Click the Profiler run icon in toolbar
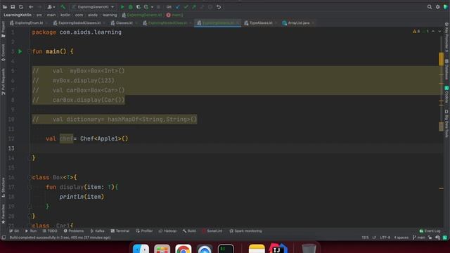This screenshot has height=253, width=450. pyautogui.click(x=146, y=7)
